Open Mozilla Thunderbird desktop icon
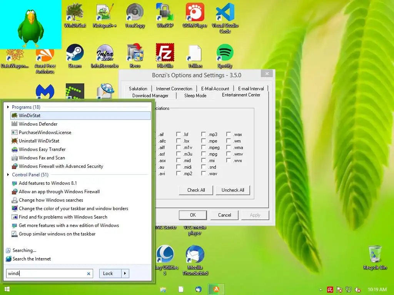The image size is (394, 295). pyautogui.click(x=195, y=260)
